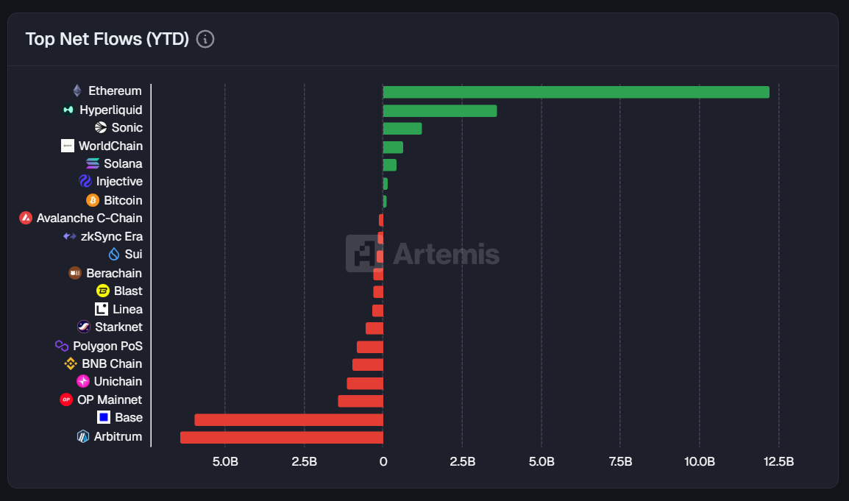This screenshot has height=501, width=849.
Task: Click the red Arbitrum outflow bar
Action: click(x=281, y=437)
